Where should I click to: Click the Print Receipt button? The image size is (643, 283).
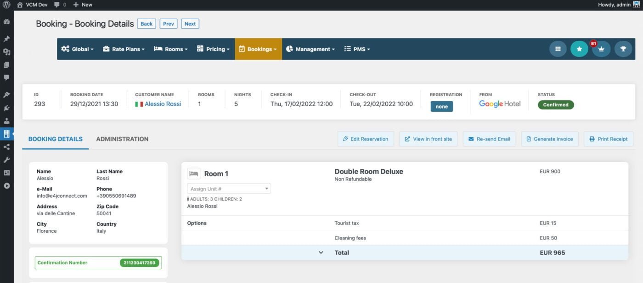tap(609, 139)
